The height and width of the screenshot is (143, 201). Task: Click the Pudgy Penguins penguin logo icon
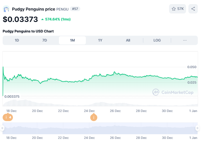pyautogui.click(x=6, y=9)
